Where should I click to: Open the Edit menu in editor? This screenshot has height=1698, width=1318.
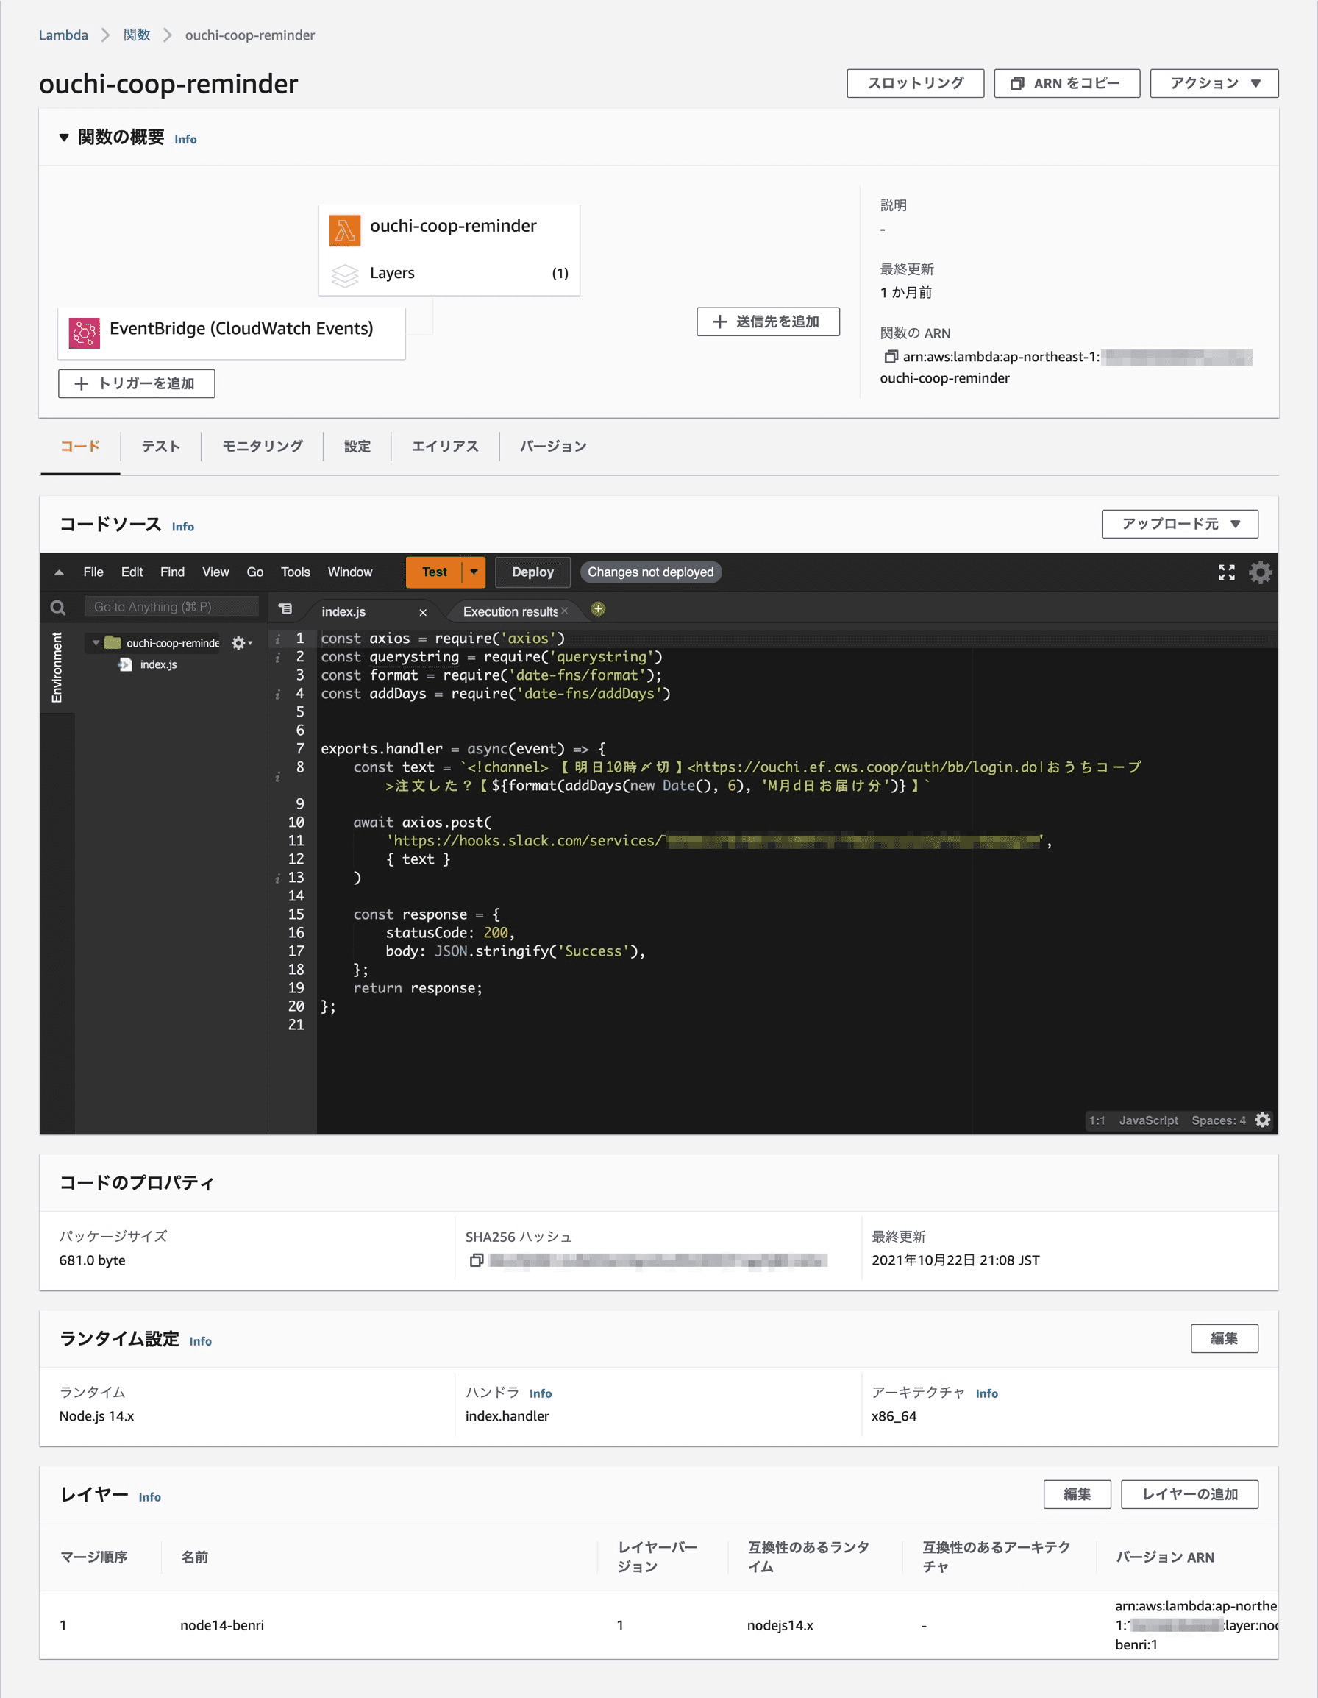click(132, 572)
